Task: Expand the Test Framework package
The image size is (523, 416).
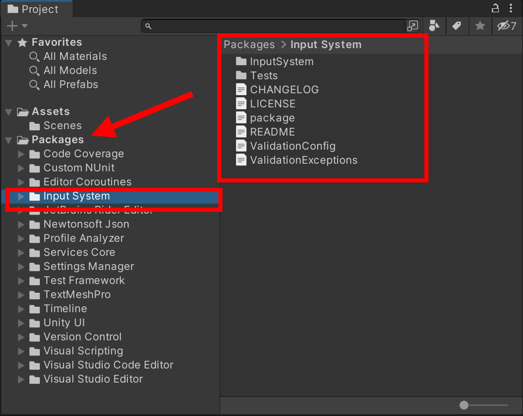Action: click(21, 280)
